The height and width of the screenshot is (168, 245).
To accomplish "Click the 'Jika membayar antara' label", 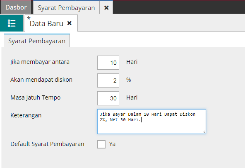I will point(40,62).
